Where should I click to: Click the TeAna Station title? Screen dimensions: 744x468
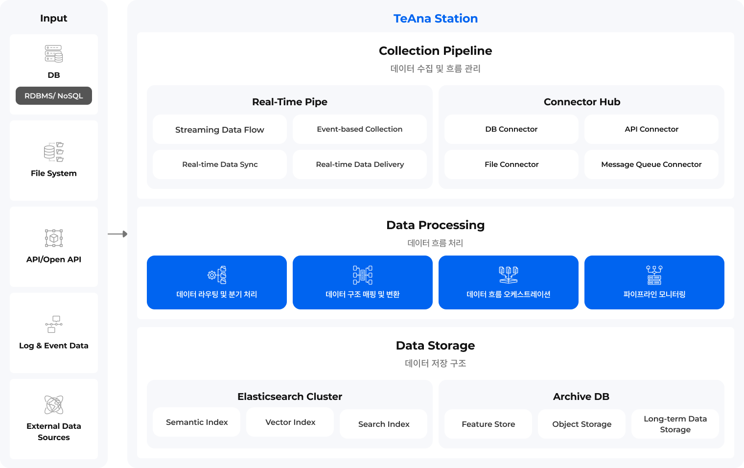[x=435, y=19]
